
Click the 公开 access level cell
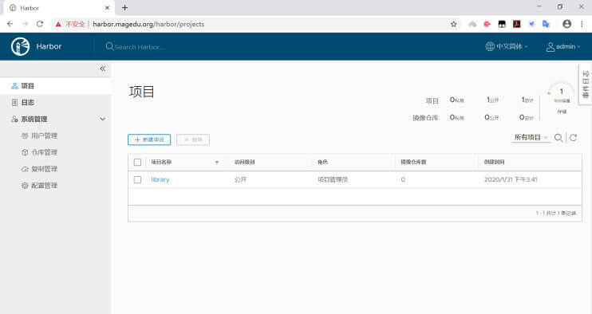[x=240, y=180]
